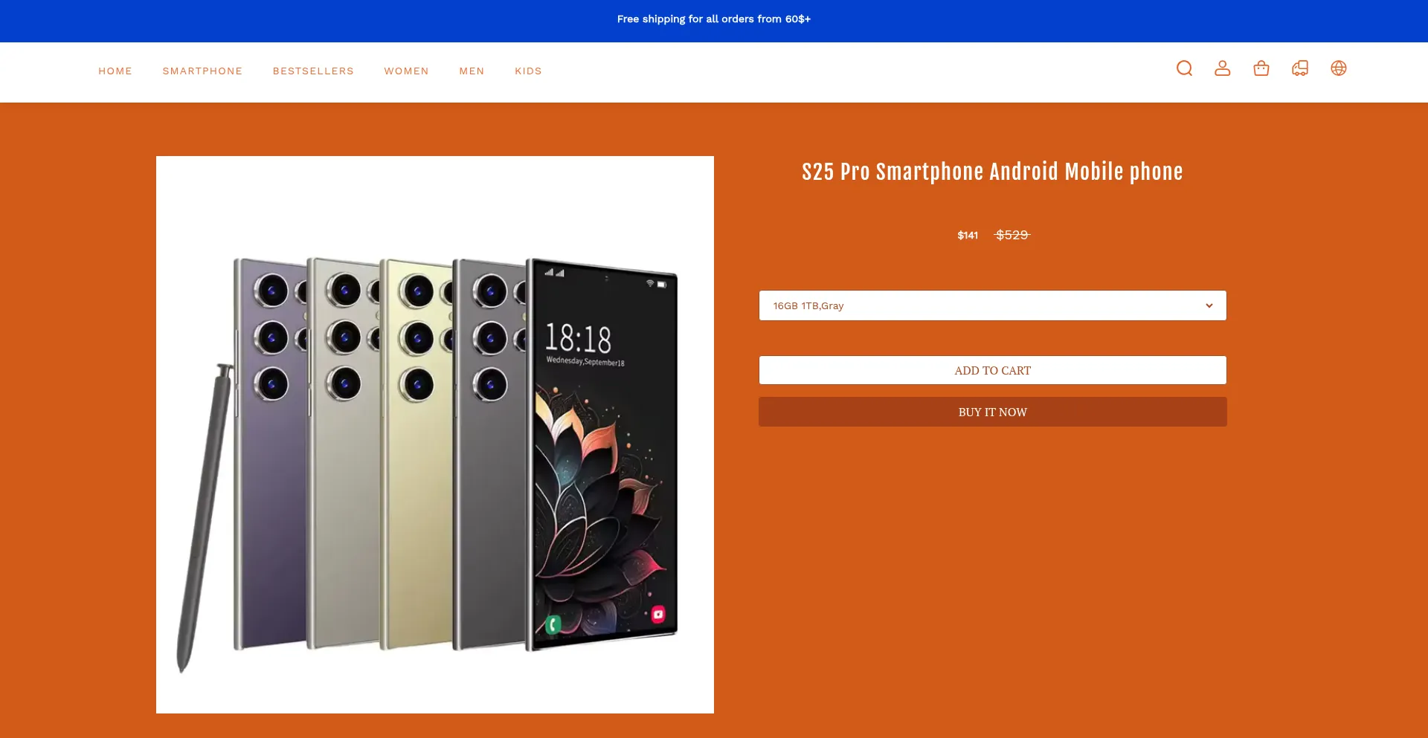Open the shopping bag cart icon
This screenshot has width=1428, height=738.
click(1261, 68)
